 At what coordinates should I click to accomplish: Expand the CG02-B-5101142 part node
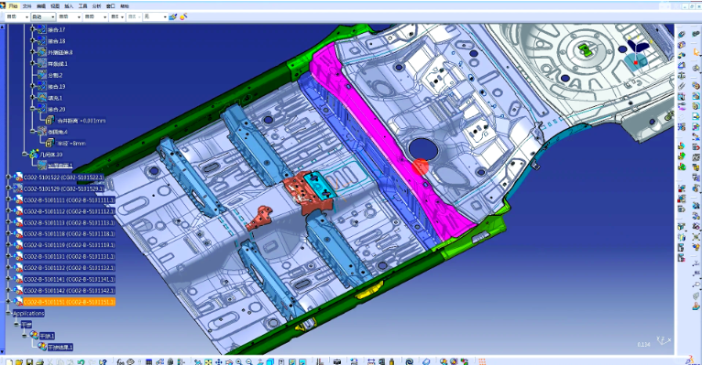coord(8,290)
